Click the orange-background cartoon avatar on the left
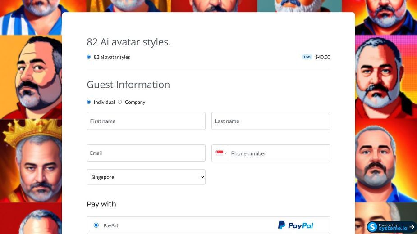417x234 pixels. 31,77
